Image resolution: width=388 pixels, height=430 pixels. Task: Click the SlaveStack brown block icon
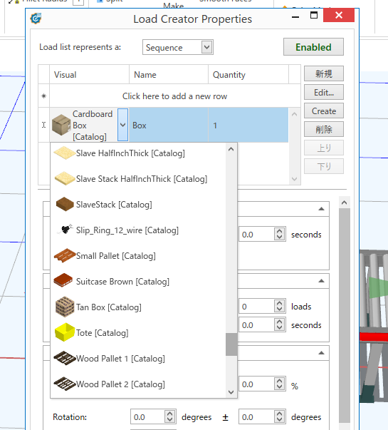[x=65, y=204]
